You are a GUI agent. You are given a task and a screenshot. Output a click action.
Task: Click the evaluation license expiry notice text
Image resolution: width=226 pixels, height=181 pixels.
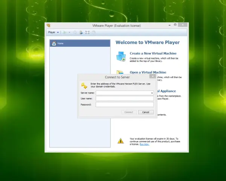(x=155, y=141)
